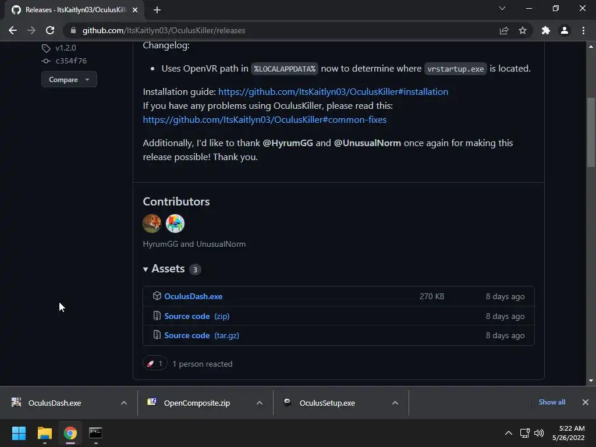This screenshot has width=596, height=447.
Task: Click the address bar URL
Action: (164, 30)
